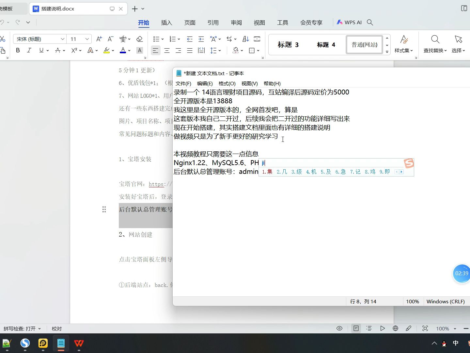
Task: Click the sort icon
Action: [x=246, y=39]
